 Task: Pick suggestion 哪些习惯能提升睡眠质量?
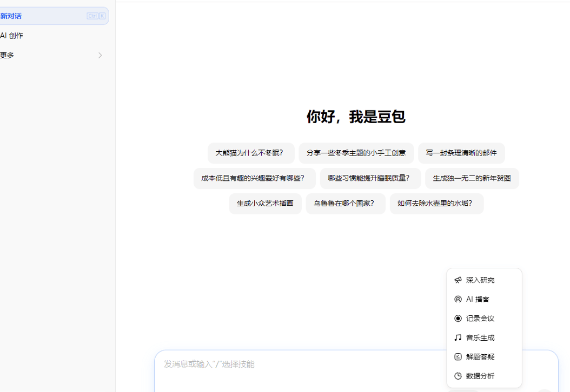click(370, 178)
